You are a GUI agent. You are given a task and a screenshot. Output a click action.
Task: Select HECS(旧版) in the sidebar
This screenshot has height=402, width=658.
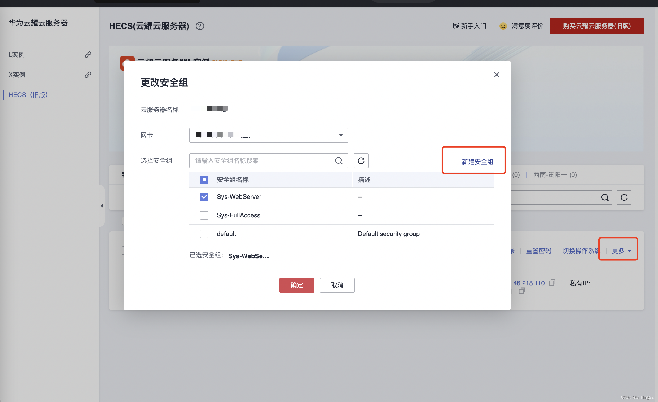28,95
